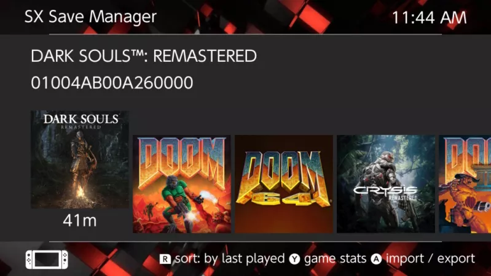The width and height of the screenshot is (491, 276).
Task: Open the 'import / export' option
Action: 431,259
